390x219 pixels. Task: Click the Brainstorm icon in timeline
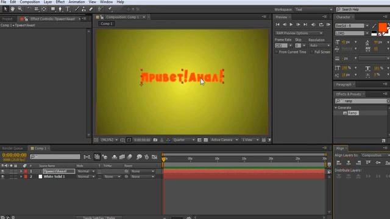click(x=139, y=157)
